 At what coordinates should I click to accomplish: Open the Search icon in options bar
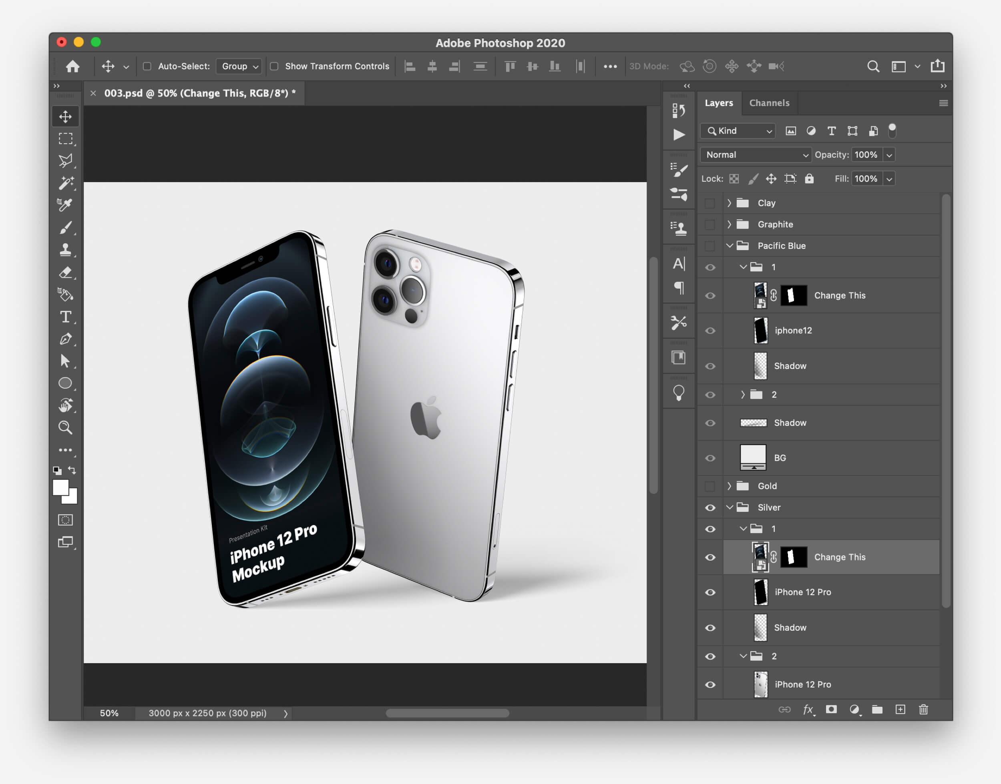pos(873,66)
